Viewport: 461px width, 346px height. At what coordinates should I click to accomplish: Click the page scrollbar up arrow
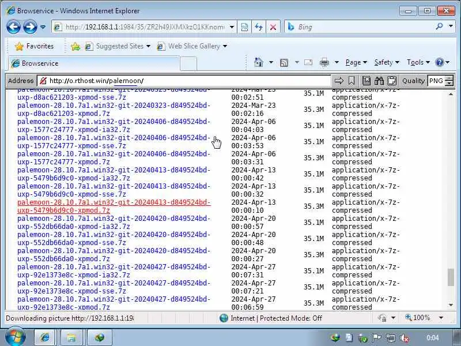[451, 94]
